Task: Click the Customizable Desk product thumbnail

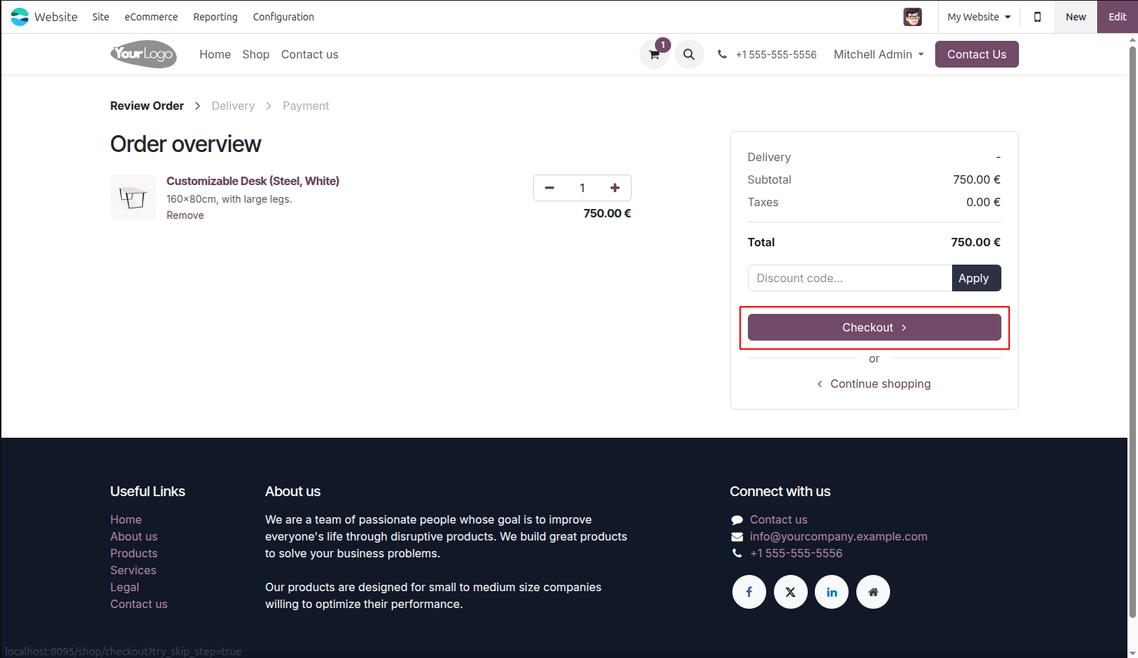Action: click(133, 197)
